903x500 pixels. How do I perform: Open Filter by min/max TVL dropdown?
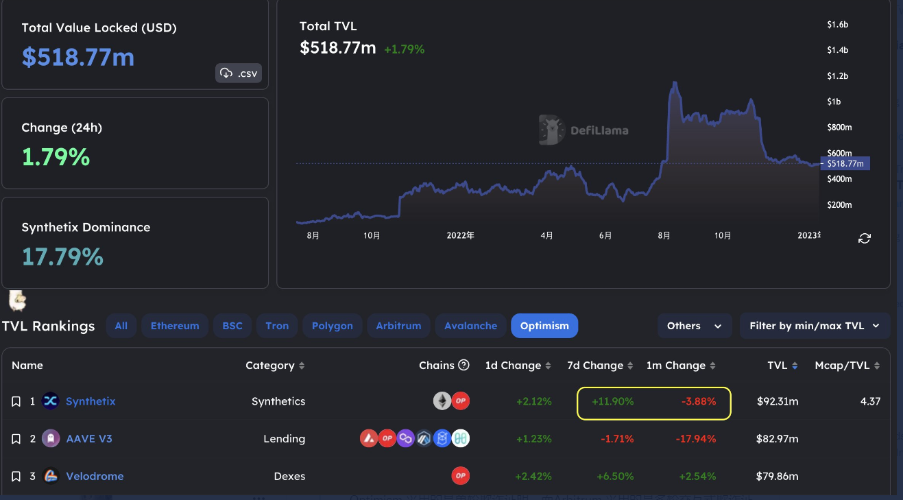pyautogui.click(x=814, y=326)
